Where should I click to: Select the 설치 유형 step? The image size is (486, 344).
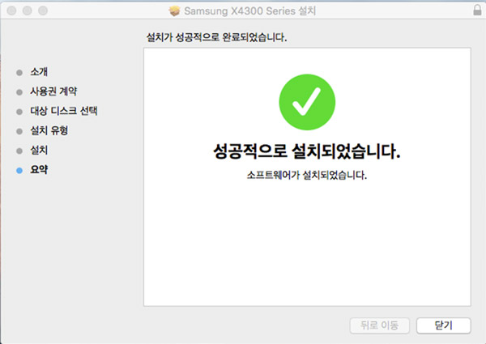click(x=49, y=130)
